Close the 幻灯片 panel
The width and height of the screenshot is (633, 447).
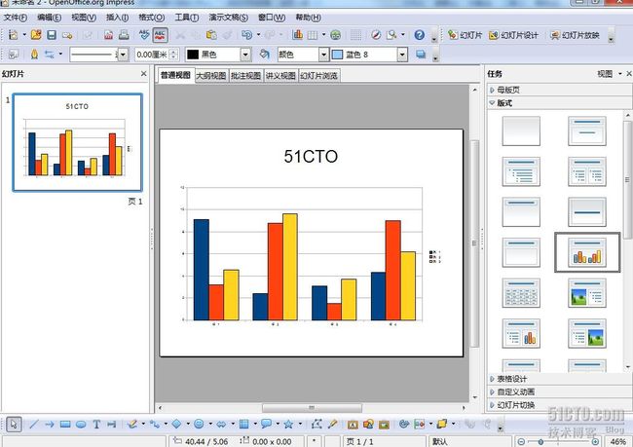[x=144, y=74]
